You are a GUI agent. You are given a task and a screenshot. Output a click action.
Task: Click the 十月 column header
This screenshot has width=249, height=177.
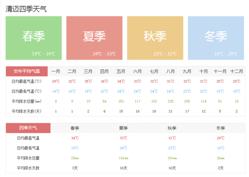pos(203,71)
